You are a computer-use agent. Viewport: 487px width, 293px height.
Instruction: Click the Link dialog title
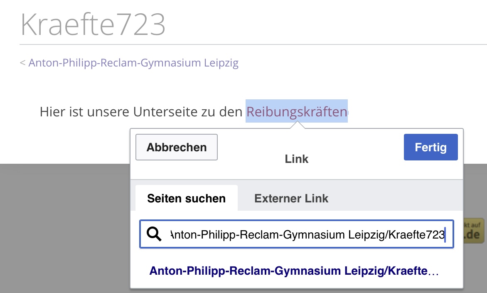tap(297, 159)
